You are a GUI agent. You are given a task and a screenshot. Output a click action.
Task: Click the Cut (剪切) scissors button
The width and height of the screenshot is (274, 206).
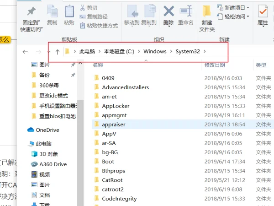pos(89,8)
